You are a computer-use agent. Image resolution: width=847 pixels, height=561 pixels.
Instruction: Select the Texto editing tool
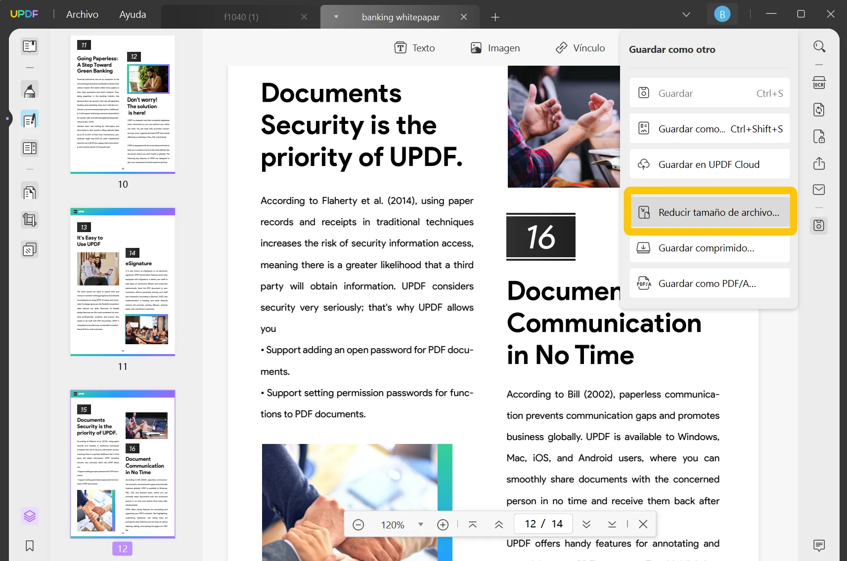pos(414,48)
